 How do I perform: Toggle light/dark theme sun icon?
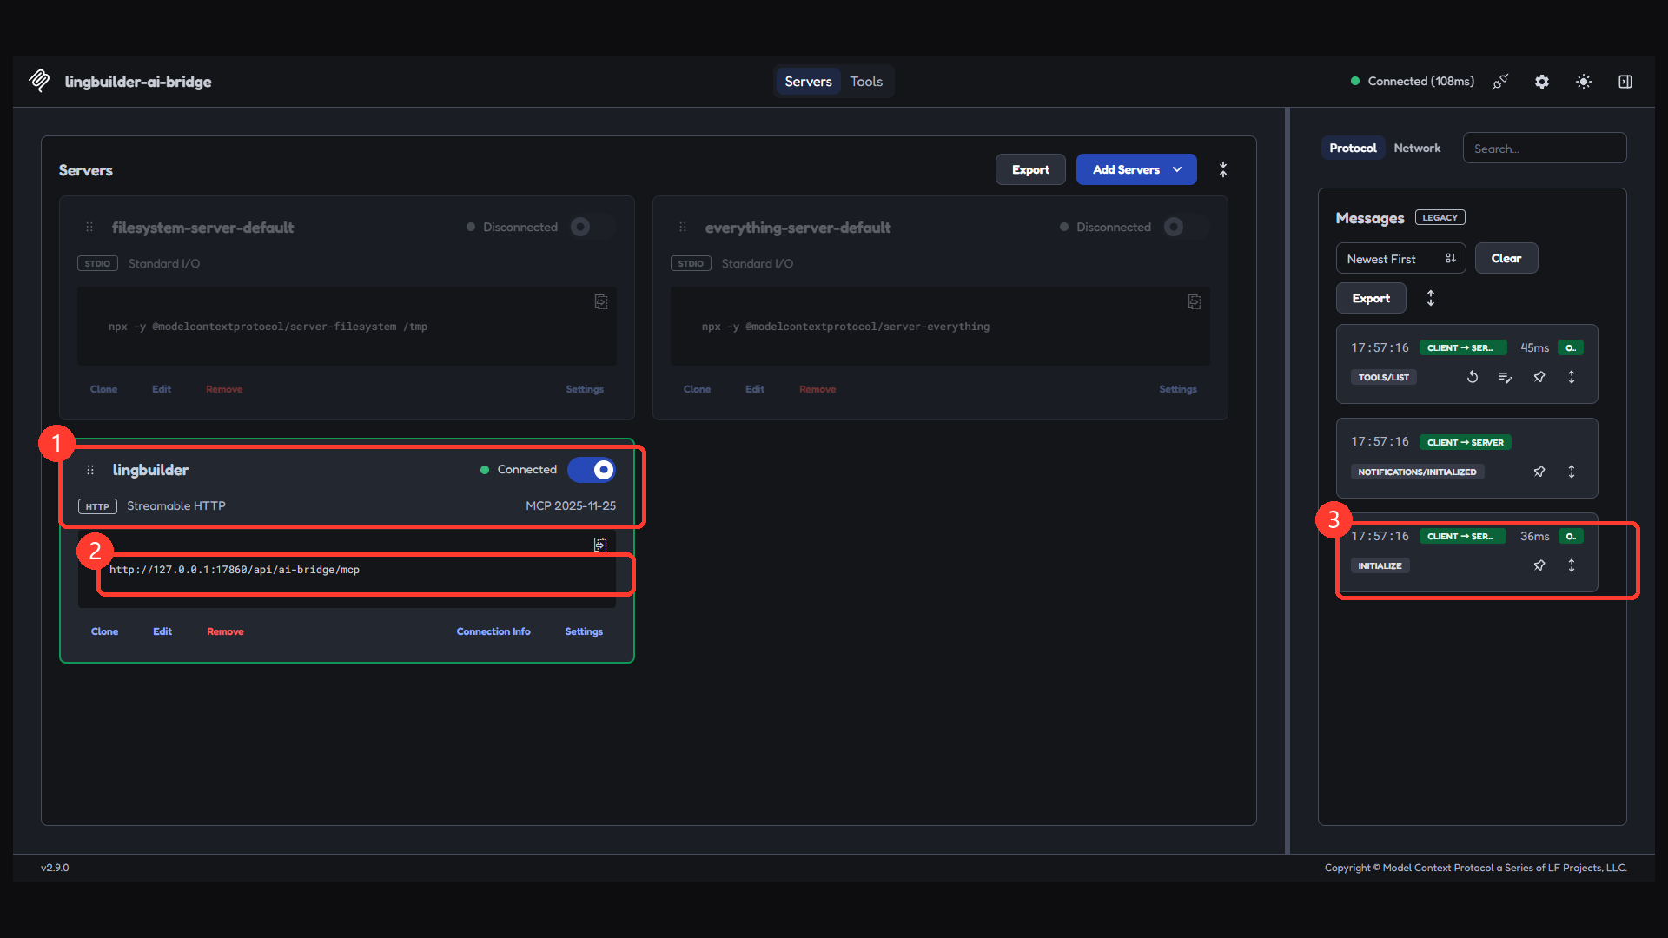coord(1584,82)
